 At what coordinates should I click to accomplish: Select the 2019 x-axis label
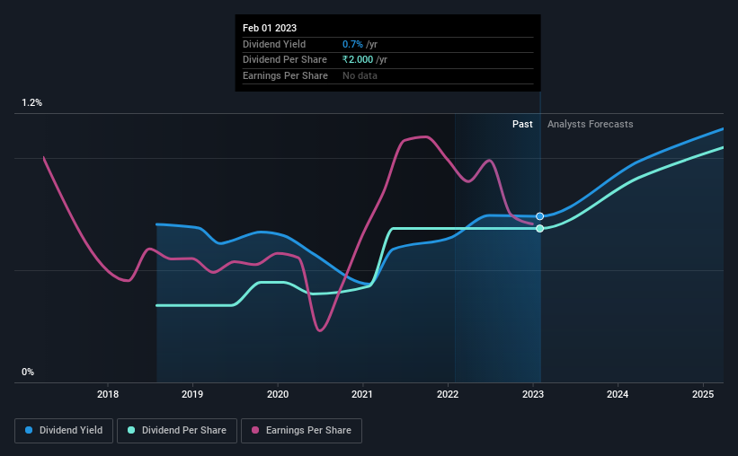pyautogui.click(x=192, y=394)
